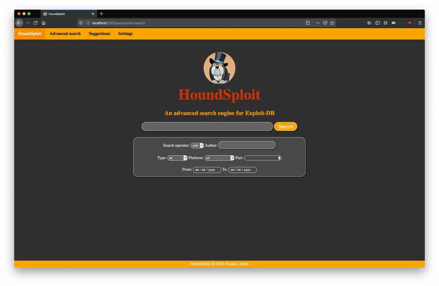Viewport: 439px width, 286px height.
Task: Open the HoundSploit home nav item
Action: coord(30,34)
